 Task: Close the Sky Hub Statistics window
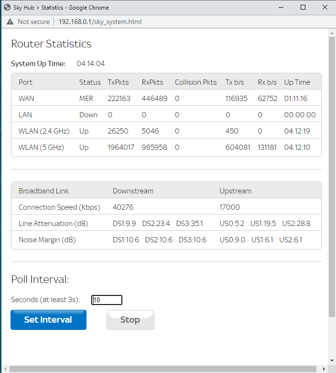(325, 8)
